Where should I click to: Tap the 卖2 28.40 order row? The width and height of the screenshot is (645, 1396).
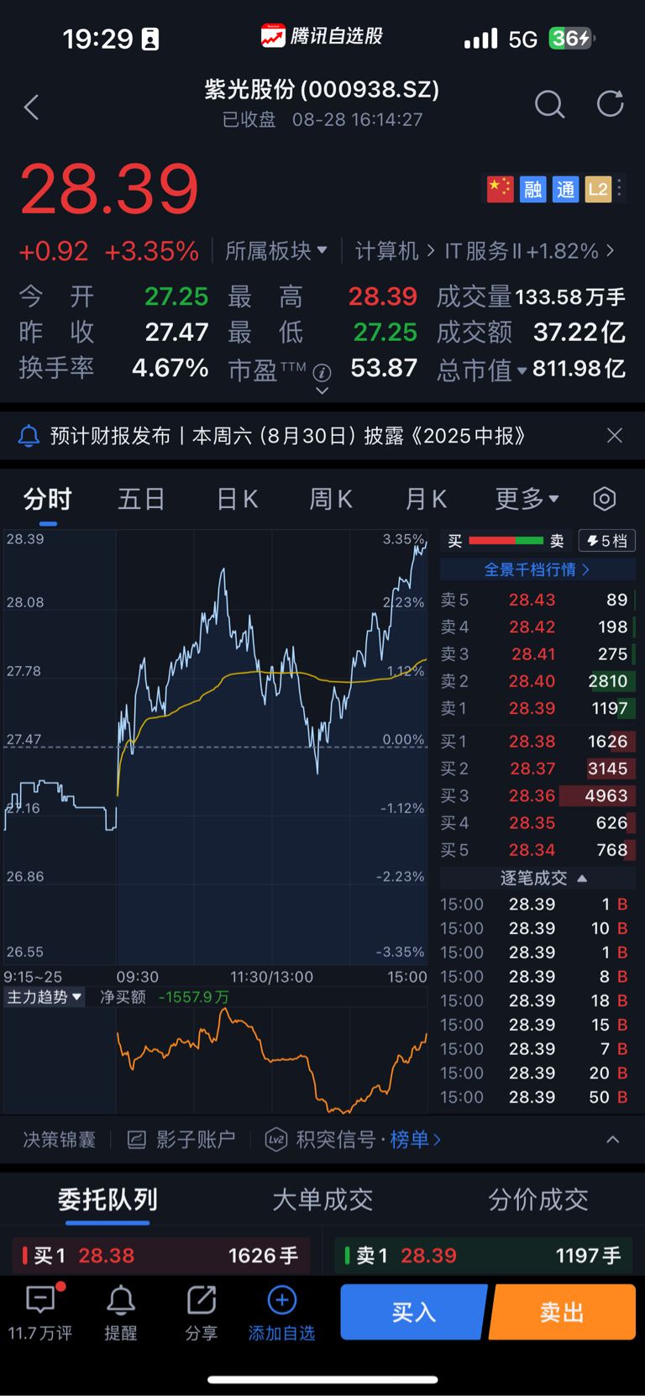pyautogui.click(x=538, y=680)
